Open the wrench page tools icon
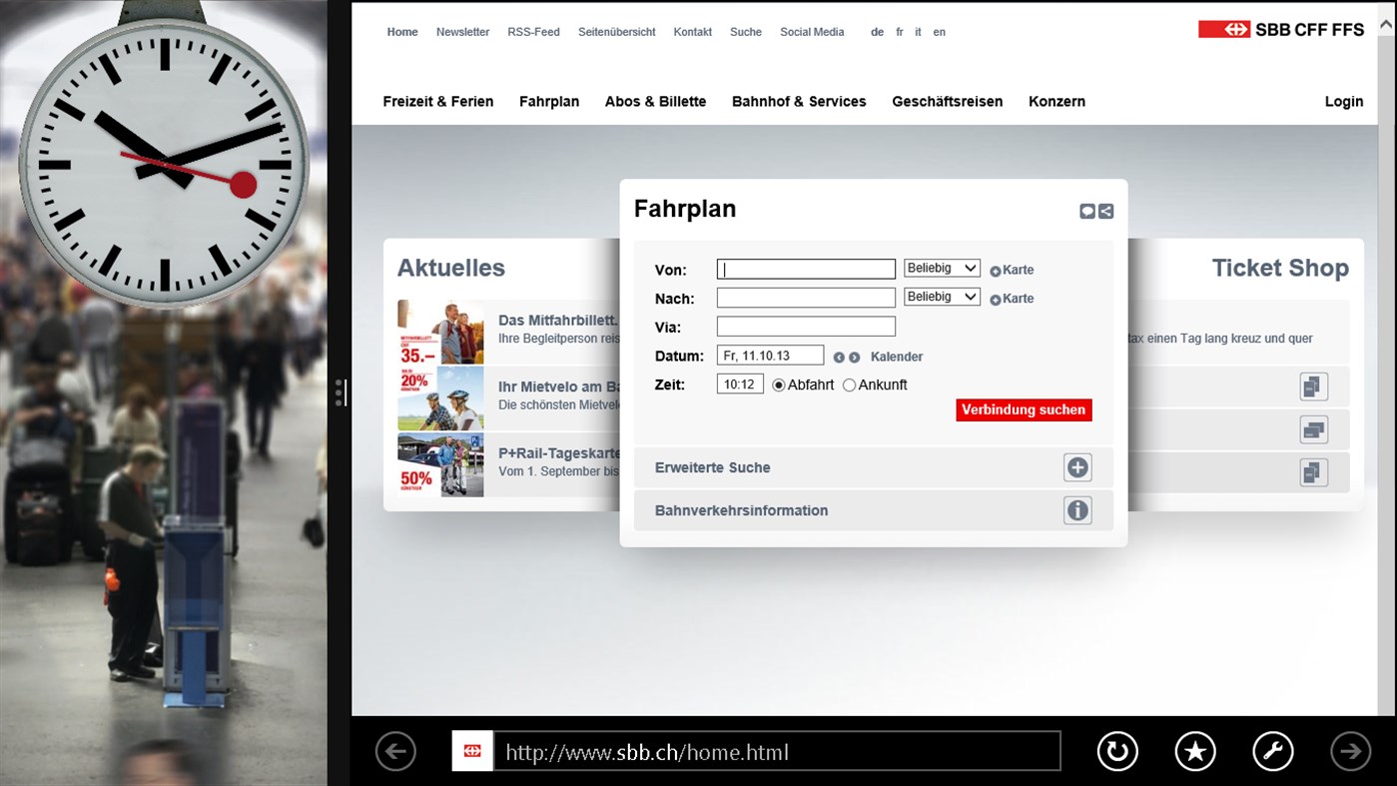 1273,751
